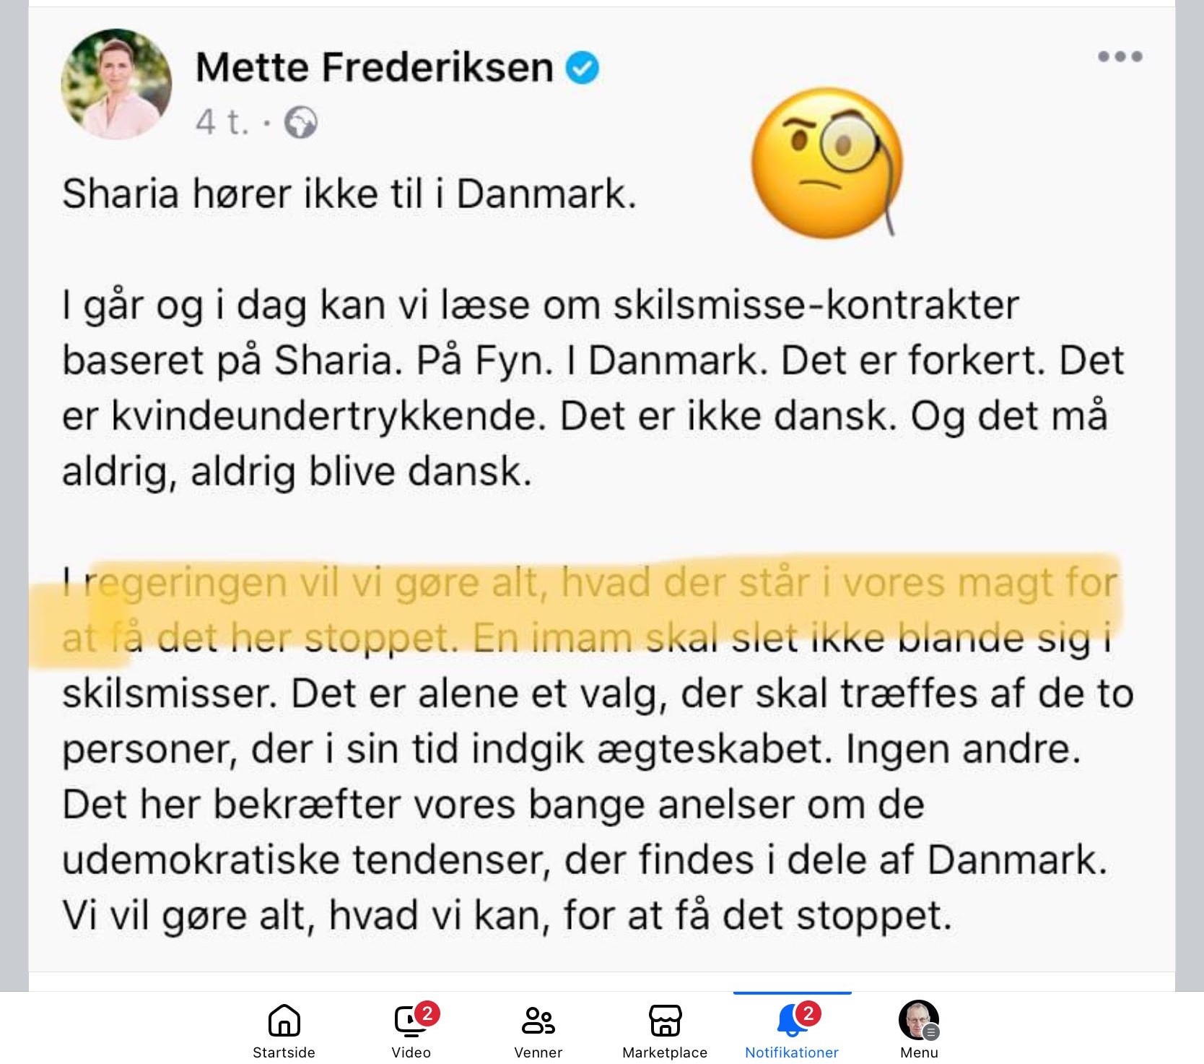Click the Mette Frederiksen name link
The width and height of the screenshot is (1204, 1064).
pos(374,68)
